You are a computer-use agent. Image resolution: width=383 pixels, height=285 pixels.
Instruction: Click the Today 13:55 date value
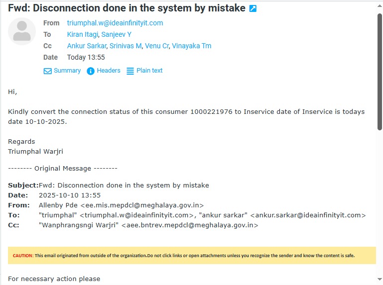point(86,57)
